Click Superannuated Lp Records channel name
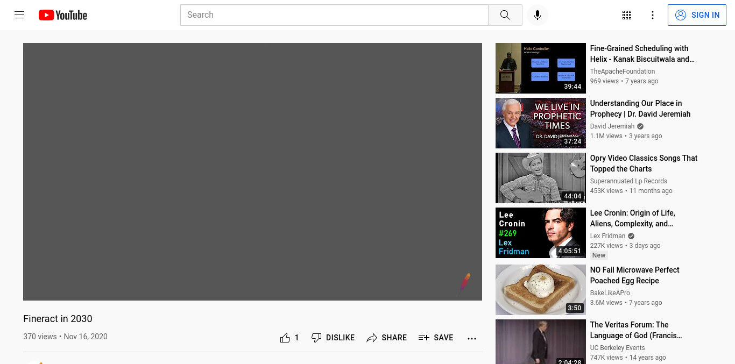 628,181
